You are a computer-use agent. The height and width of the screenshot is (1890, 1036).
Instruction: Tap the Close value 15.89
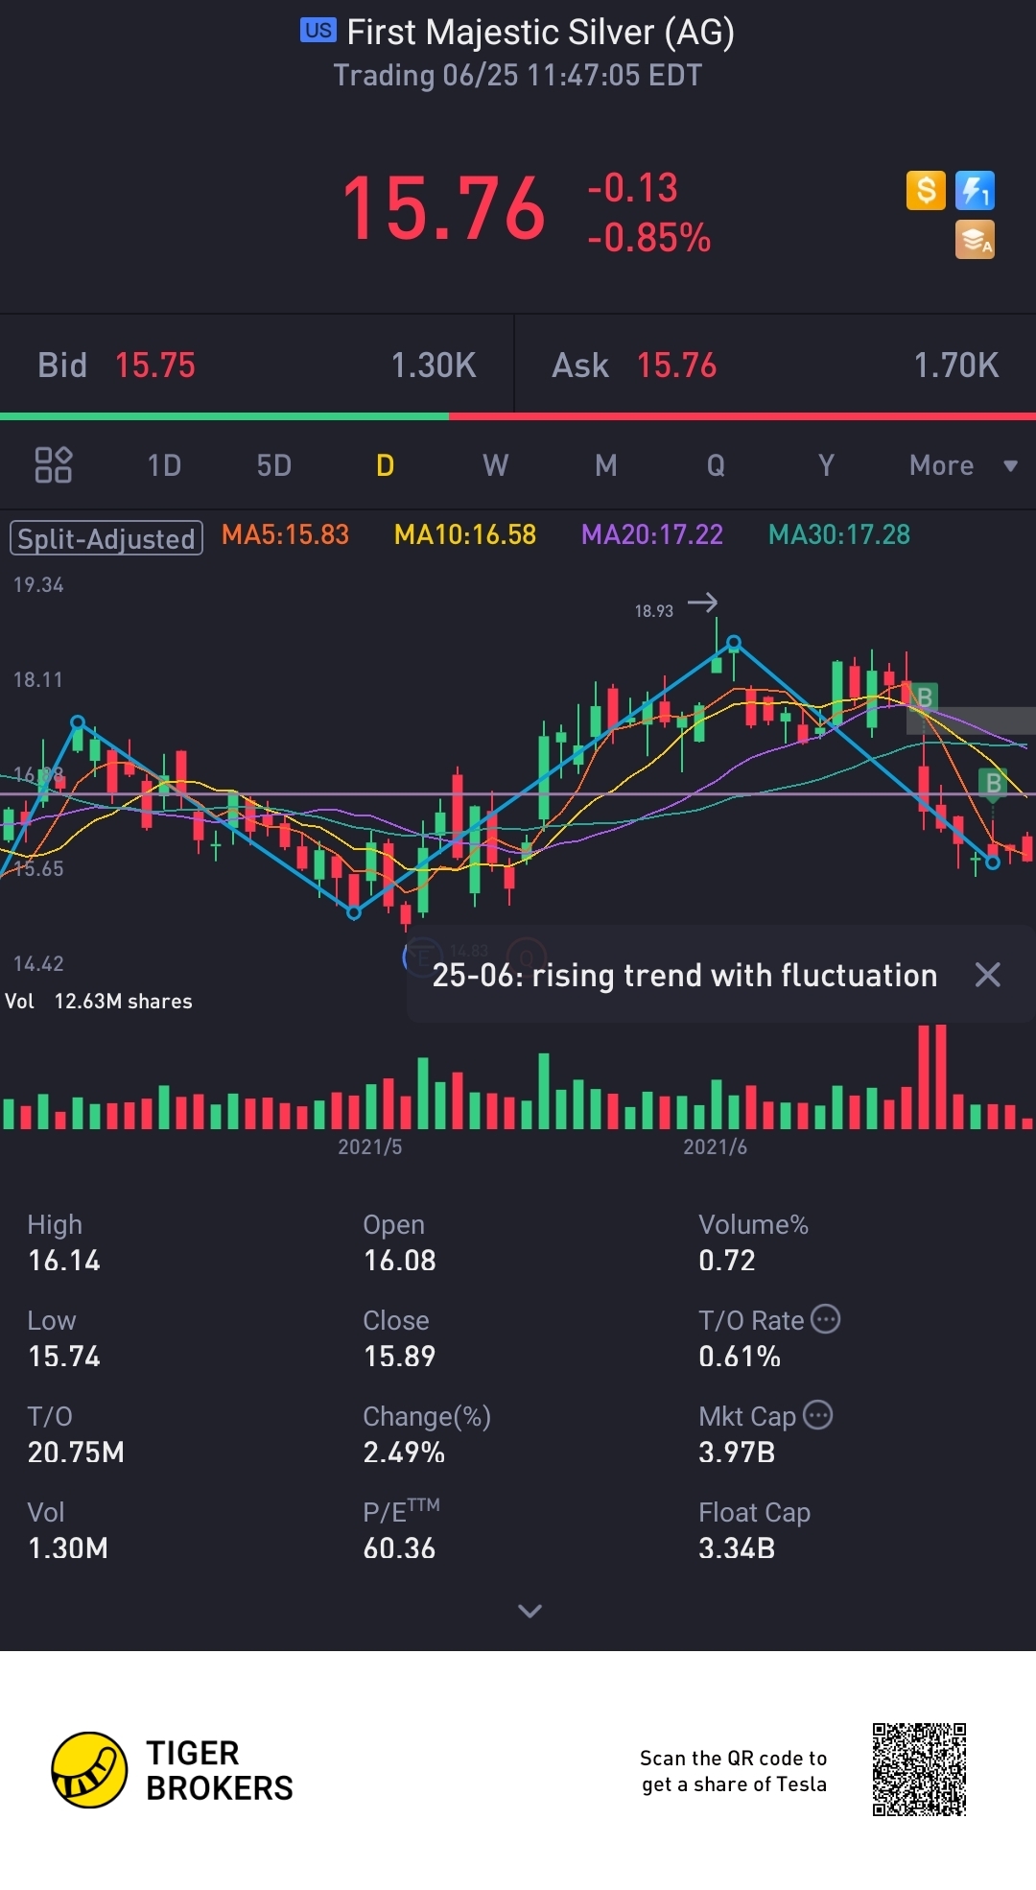400,1357
